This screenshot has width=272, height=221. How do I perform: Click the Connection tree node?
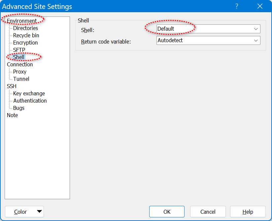click(x=20, y=64)
